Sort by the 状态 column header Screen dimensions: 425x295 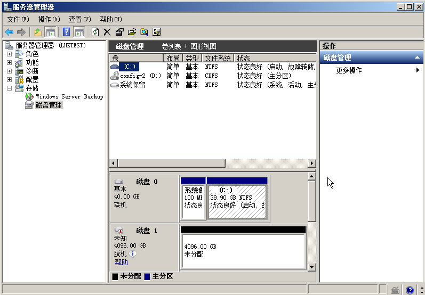(x=275, y=58)
